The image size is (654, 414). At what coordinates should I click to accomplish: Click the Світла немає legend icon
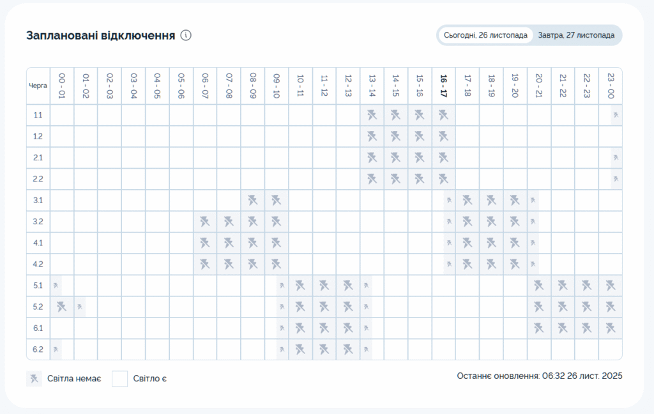(34, 379)
